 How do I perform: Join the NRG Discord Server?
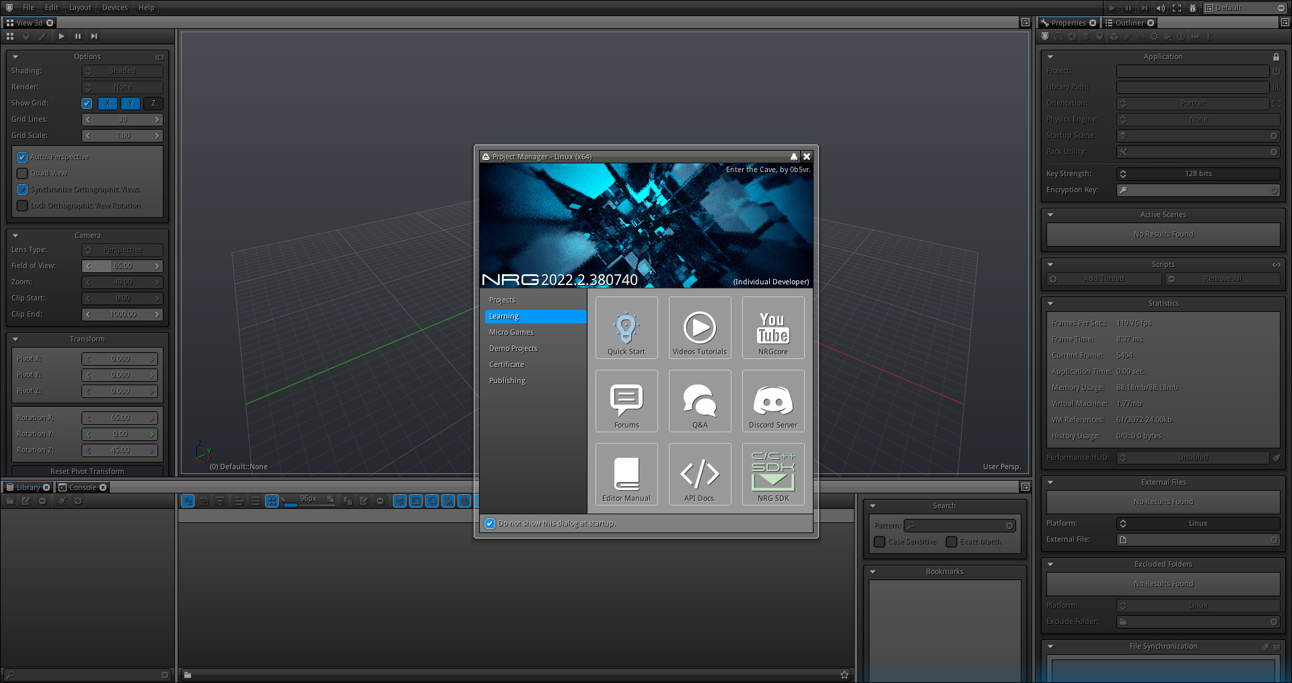point(773,401)
